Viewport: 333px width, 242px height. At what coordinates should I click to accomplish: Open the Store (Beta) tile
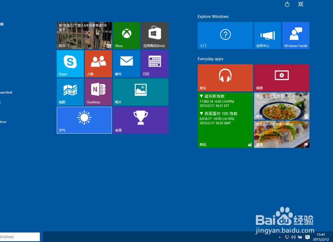(155, 36)
